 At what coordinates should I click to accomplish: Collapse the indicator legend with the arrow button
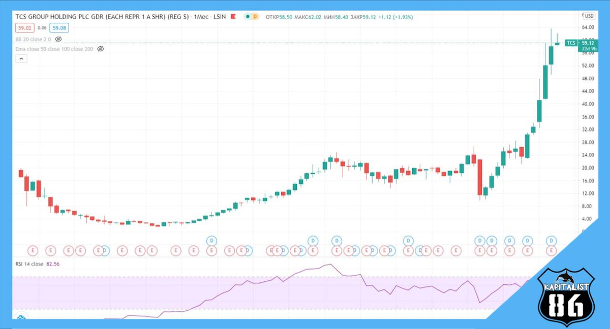[x=21, y=59]
